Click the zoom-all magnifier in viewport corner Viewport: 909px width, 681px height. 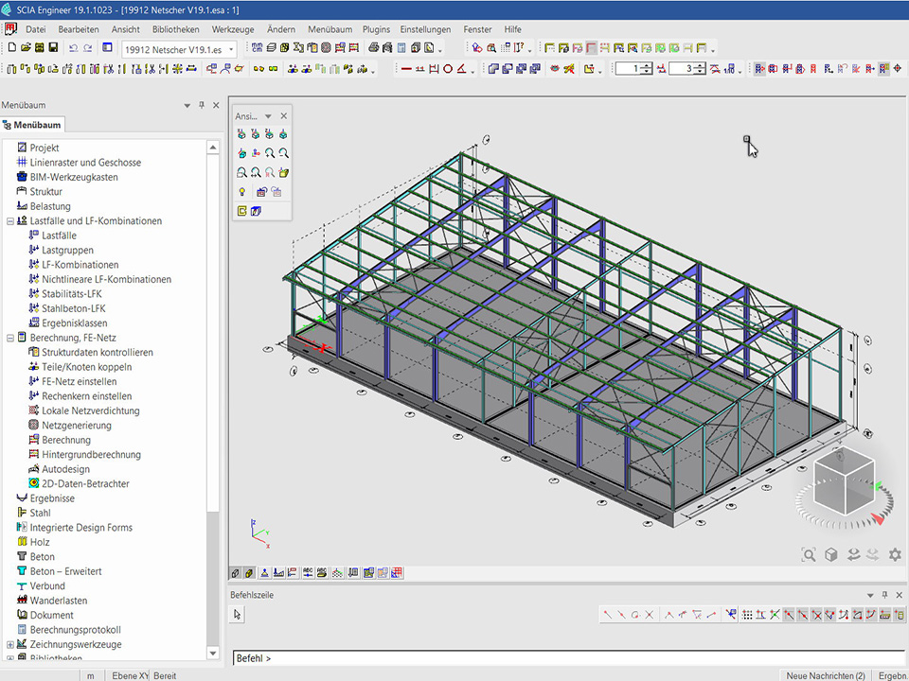point(808,555)
